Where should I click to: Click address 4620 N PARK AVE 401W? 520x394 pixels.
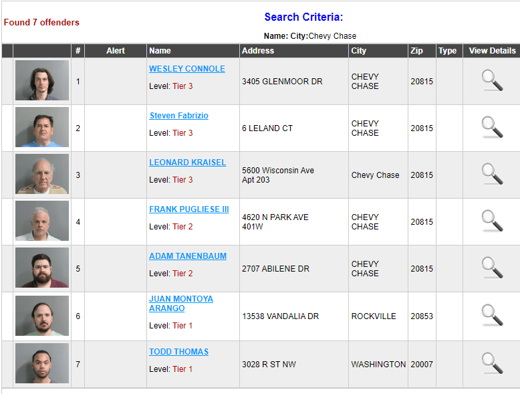click(275, 221)
